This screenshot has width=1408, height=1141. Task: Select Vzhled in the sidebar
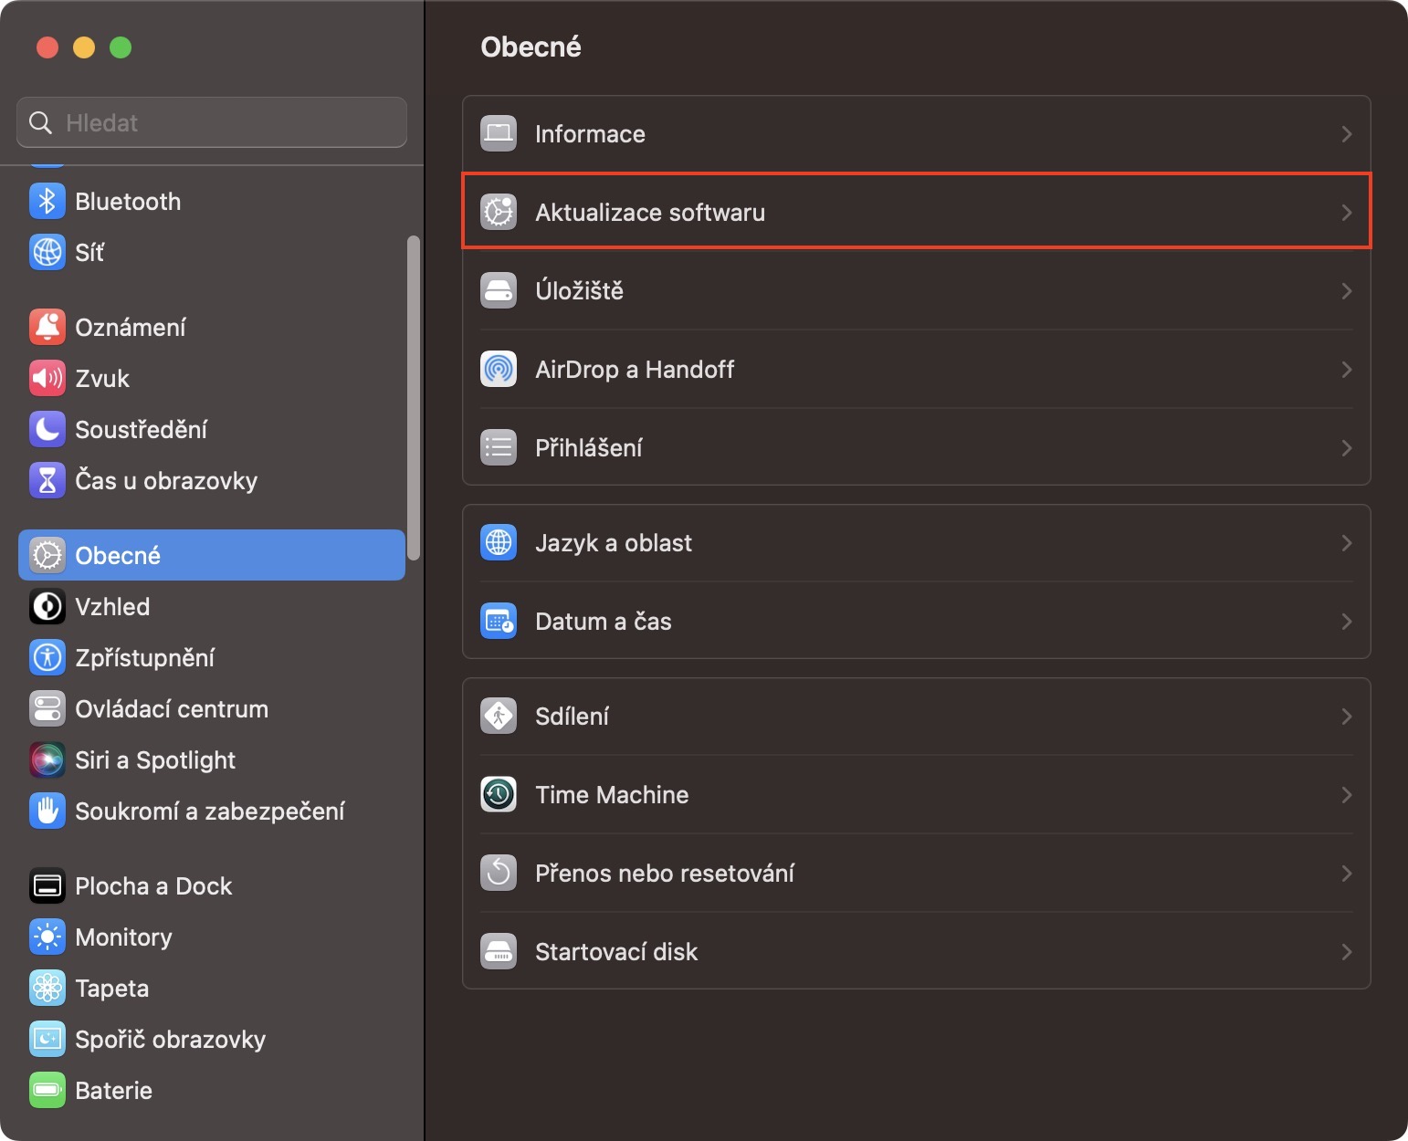coord(112,607)
